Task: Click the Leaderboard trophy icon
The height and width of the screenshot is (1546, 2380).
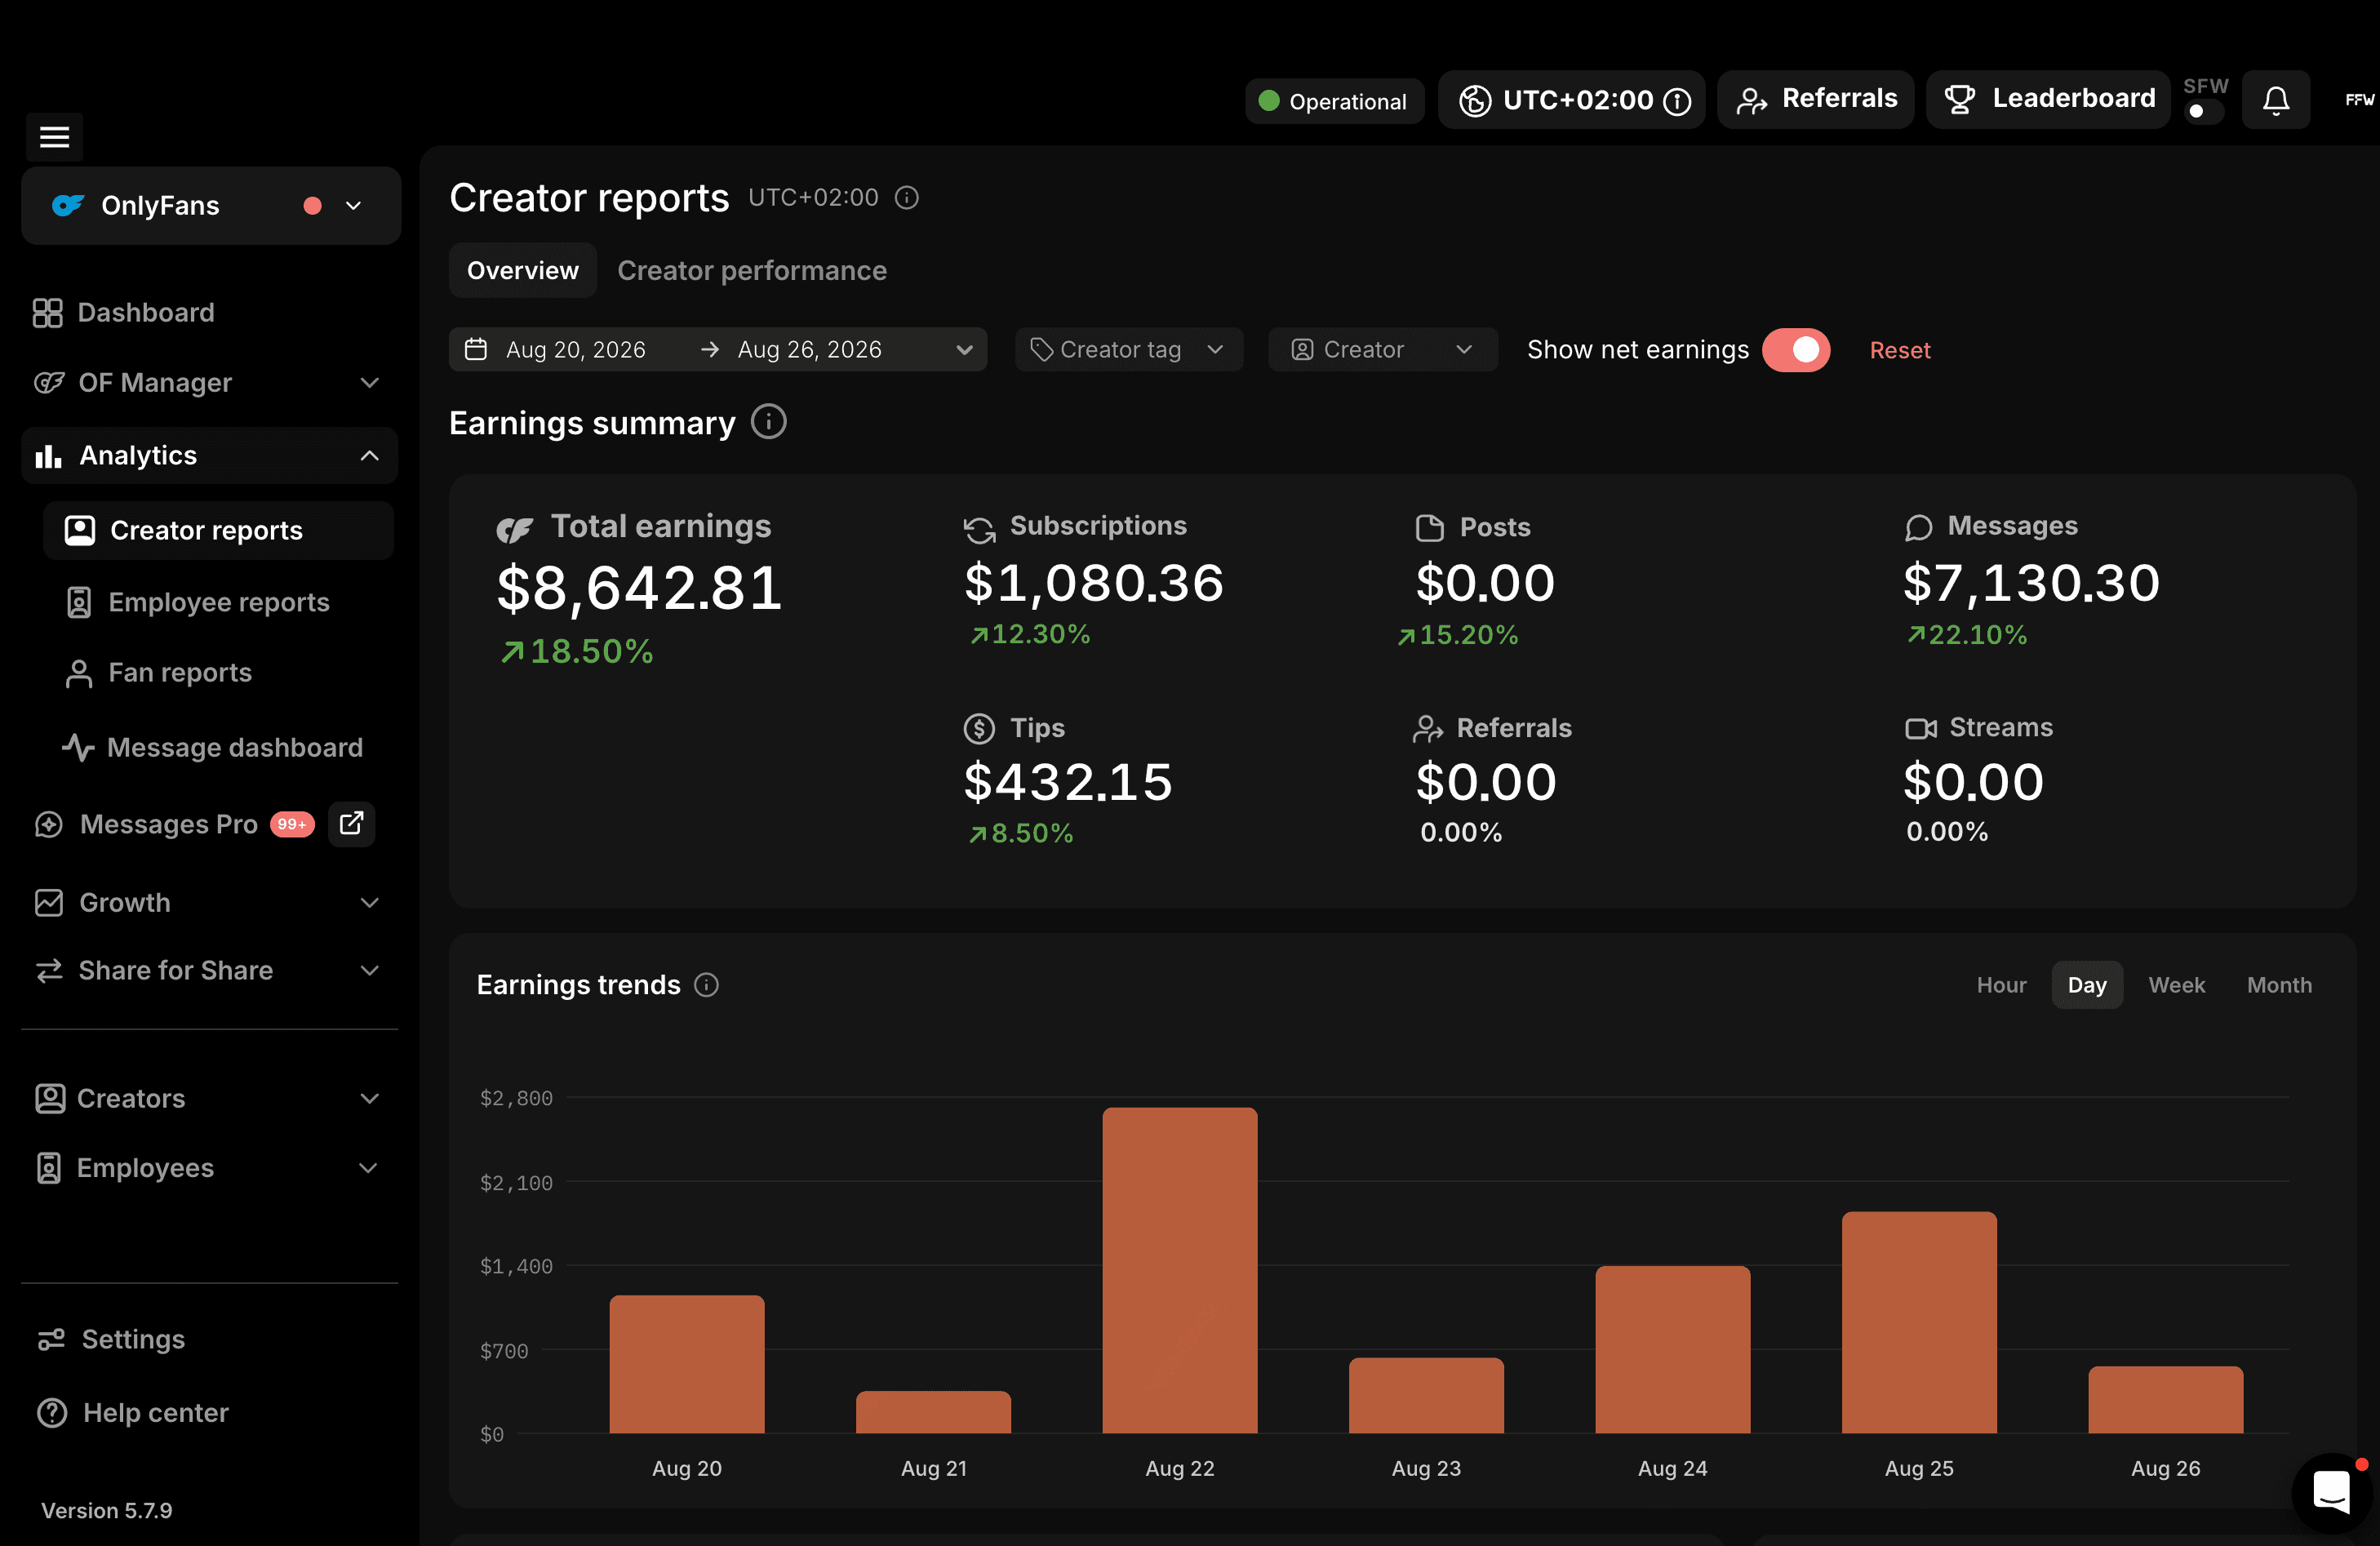Action: click(1959, 99)
